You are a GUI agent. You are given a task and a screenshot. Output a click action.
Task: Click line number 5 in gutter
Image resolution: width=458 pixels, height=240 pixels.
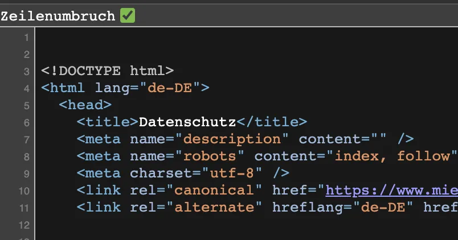(27, 106)
